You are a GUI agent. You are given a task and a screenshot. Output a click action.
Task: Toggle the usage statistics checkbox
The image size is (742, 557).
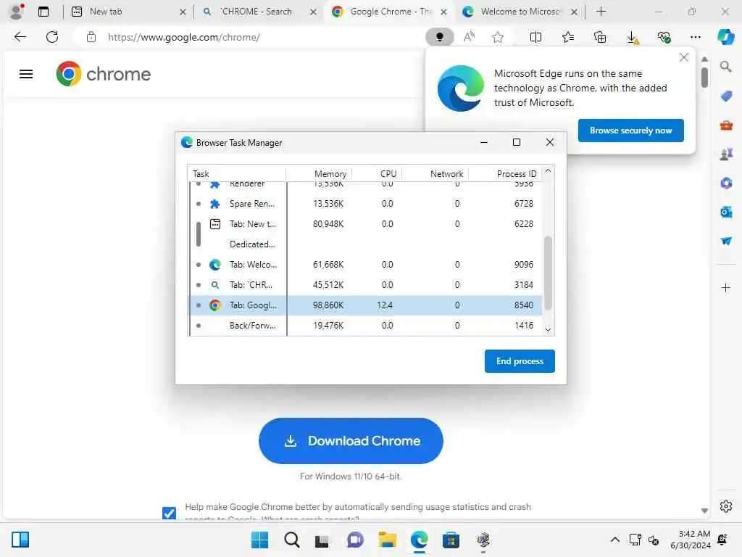click(169, 513)
